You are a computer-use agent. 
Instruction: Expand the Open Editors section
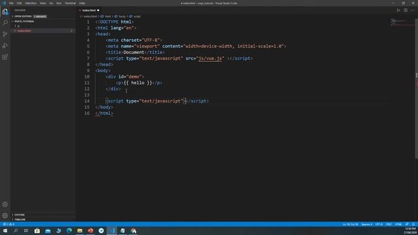coord(23,16)
